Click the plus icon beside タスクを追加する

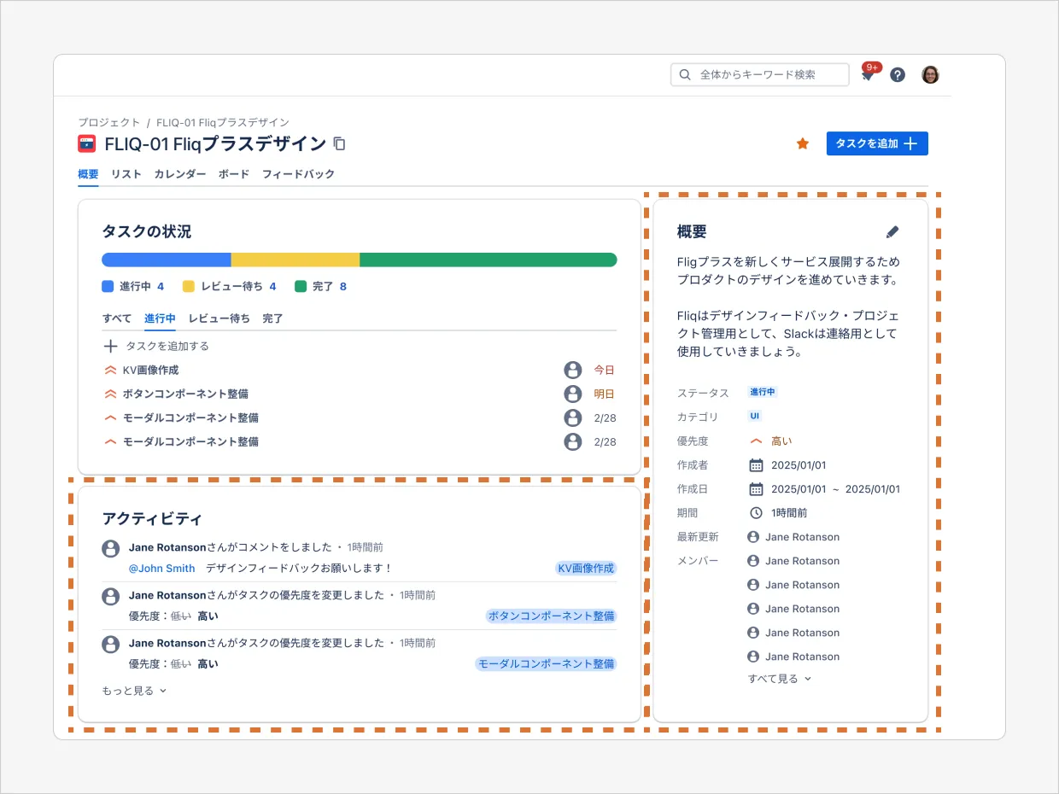pos(110,346)
